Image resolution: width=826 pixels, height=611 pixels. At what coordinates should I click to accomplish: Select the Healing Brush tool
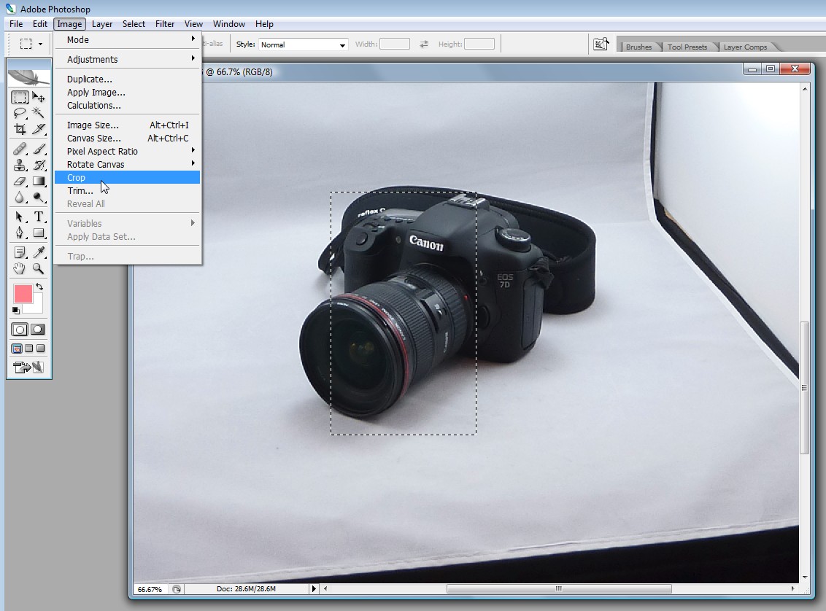tap(20, 149)
